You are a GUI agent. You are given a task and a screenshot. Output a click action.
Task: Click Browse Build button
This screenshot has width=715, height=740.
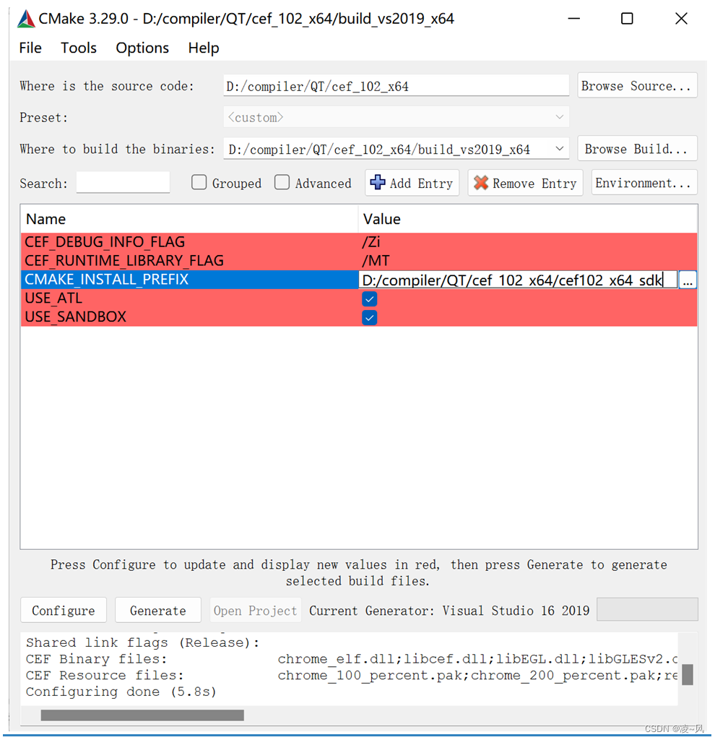[x=637, y=149]
